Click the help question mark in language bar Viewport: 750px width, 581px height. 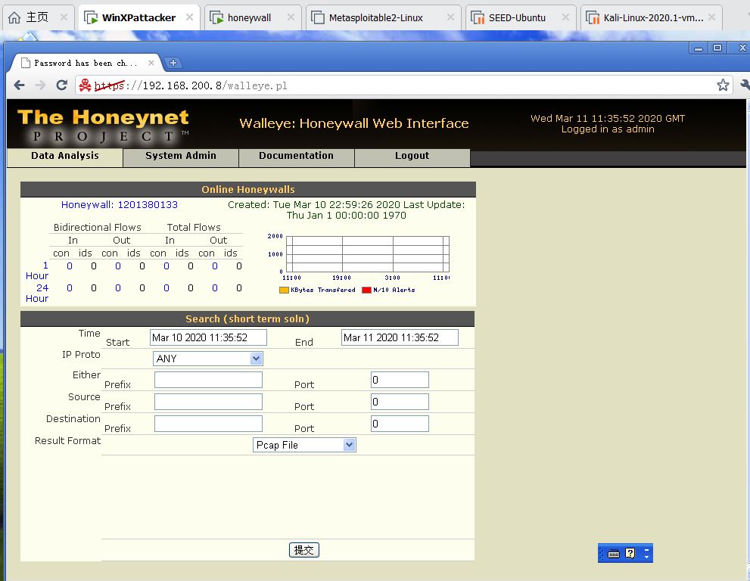click(x=630, y=553)
